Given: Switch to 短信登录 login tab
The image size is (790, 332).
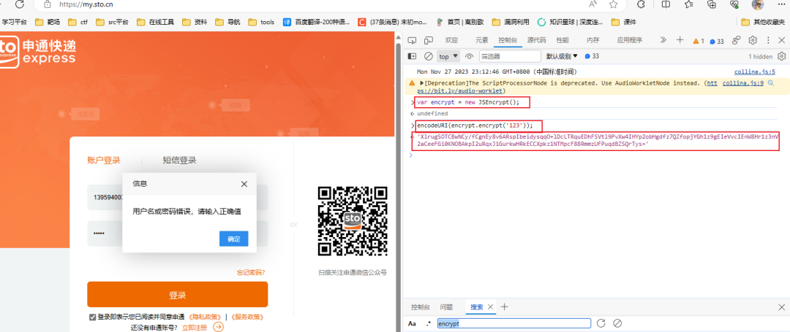Looking at the screenshot, I should click(179, 161).
